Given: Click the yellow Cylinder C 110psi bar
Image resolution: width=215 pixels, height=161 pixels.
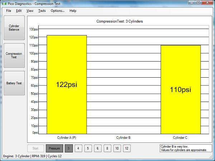Looking at the screenshot, I should tap(180, 89).
